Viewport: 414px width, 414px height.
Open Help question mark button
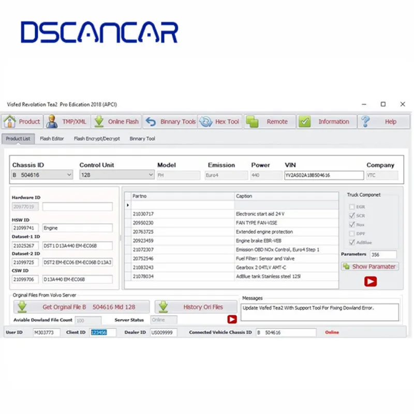click(383, 122)
